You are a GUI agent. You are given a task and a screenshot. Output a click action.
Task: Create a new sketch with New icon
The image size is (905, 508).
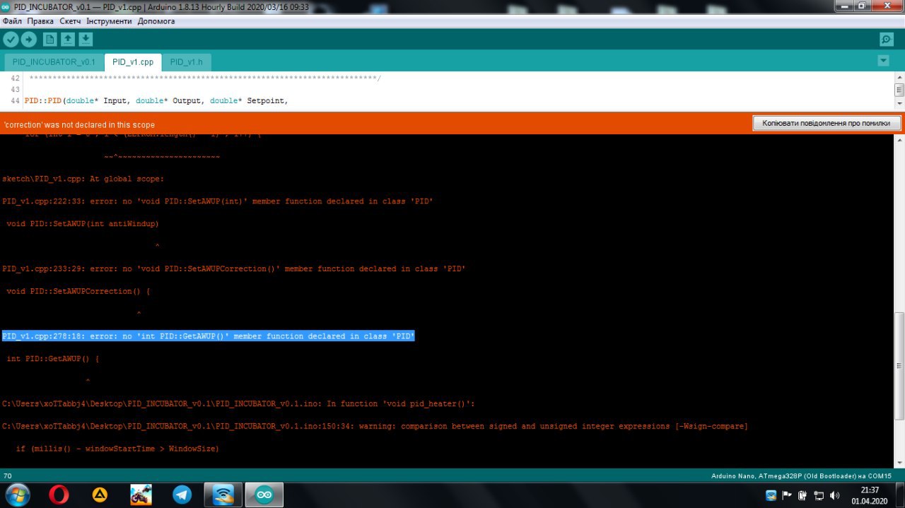49,40
